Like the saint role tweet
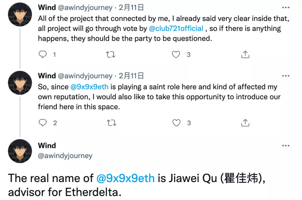The image size is (302, 200). pyautogui.click(x=176, y=123)
